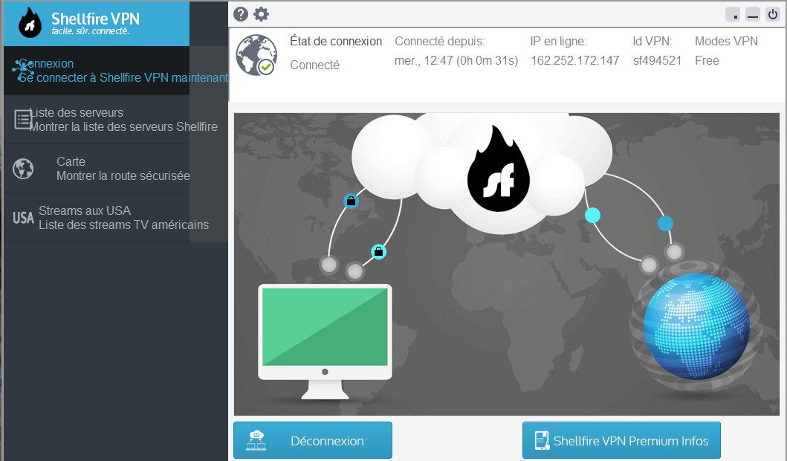Image resolution: width=787 pixels, height=461 pixels.
Task: Click the Déconnexion button
Action: [313, 440]
